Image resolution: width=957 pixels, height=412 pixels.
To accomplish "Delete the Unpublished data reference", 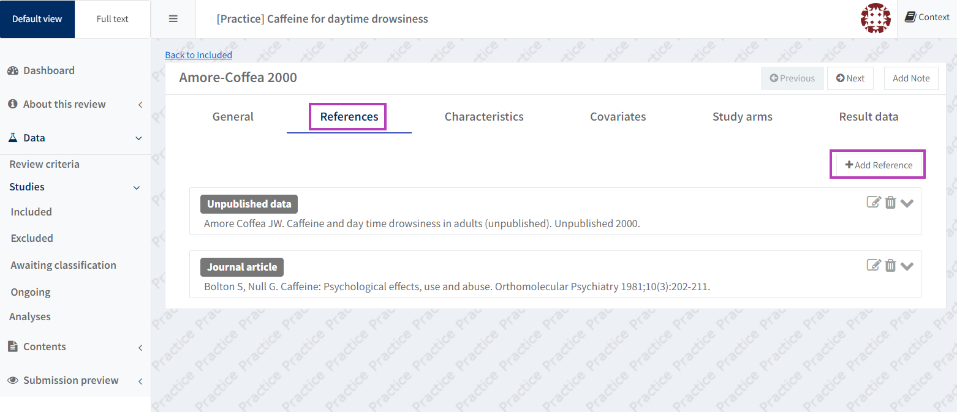I will 890,203.
